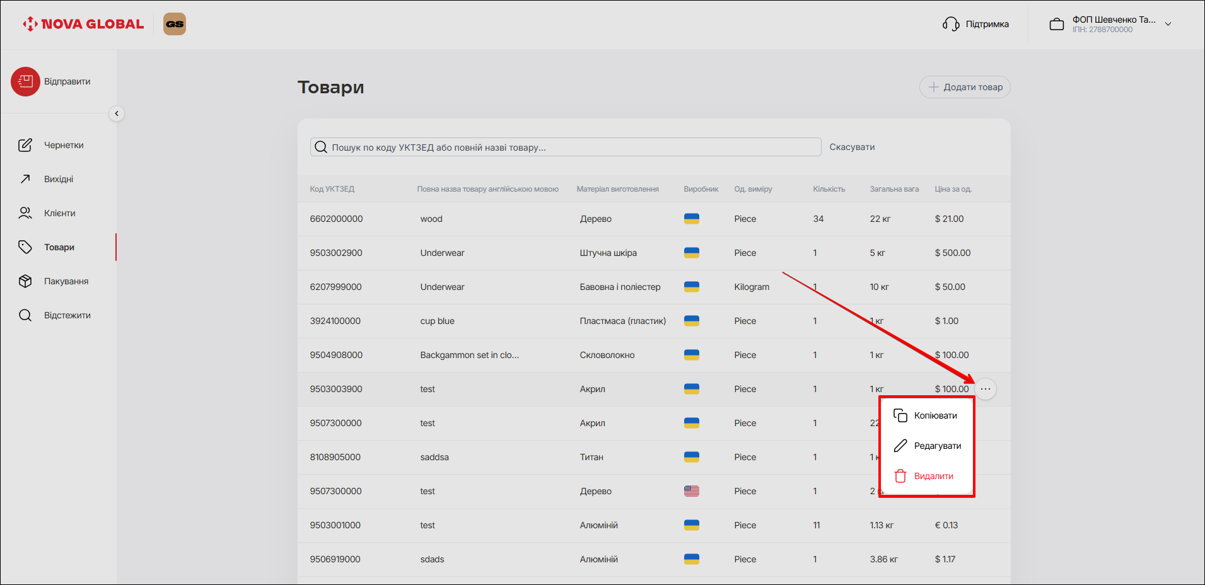Expand the ФОП Шевченко account dropdown
Screen dimensions: 1205x585
click(1168, 24)
